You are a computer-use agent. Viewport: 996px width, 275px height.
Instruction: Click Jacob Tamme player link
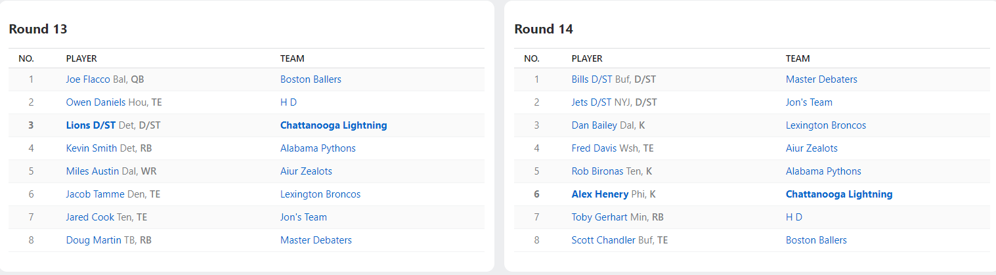click(x=97, y=194)
